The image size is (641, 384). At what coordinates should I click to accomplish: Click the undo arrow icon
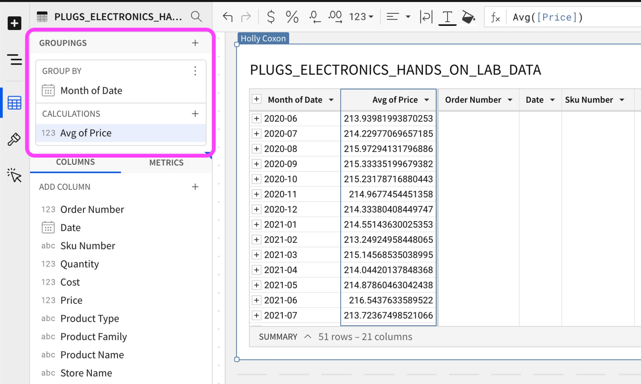(x=228, y=17)
